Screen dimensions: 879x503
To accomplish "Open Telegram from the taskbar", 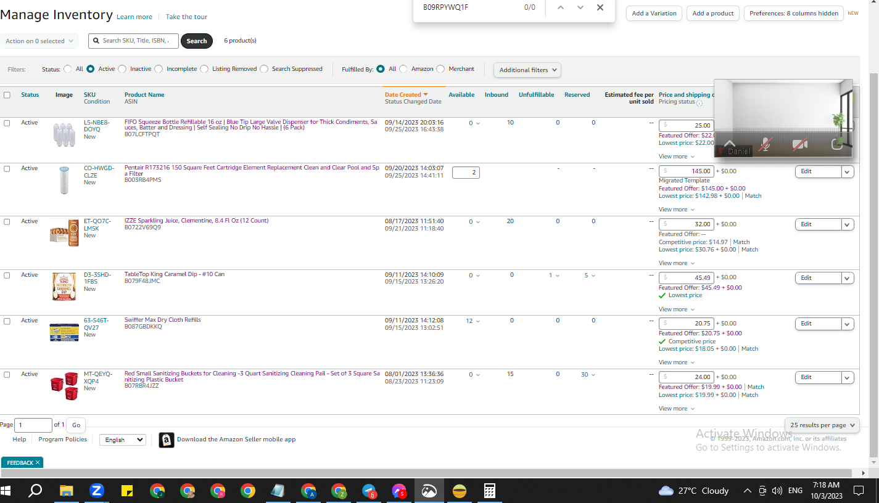I will (x=369, y=491).
